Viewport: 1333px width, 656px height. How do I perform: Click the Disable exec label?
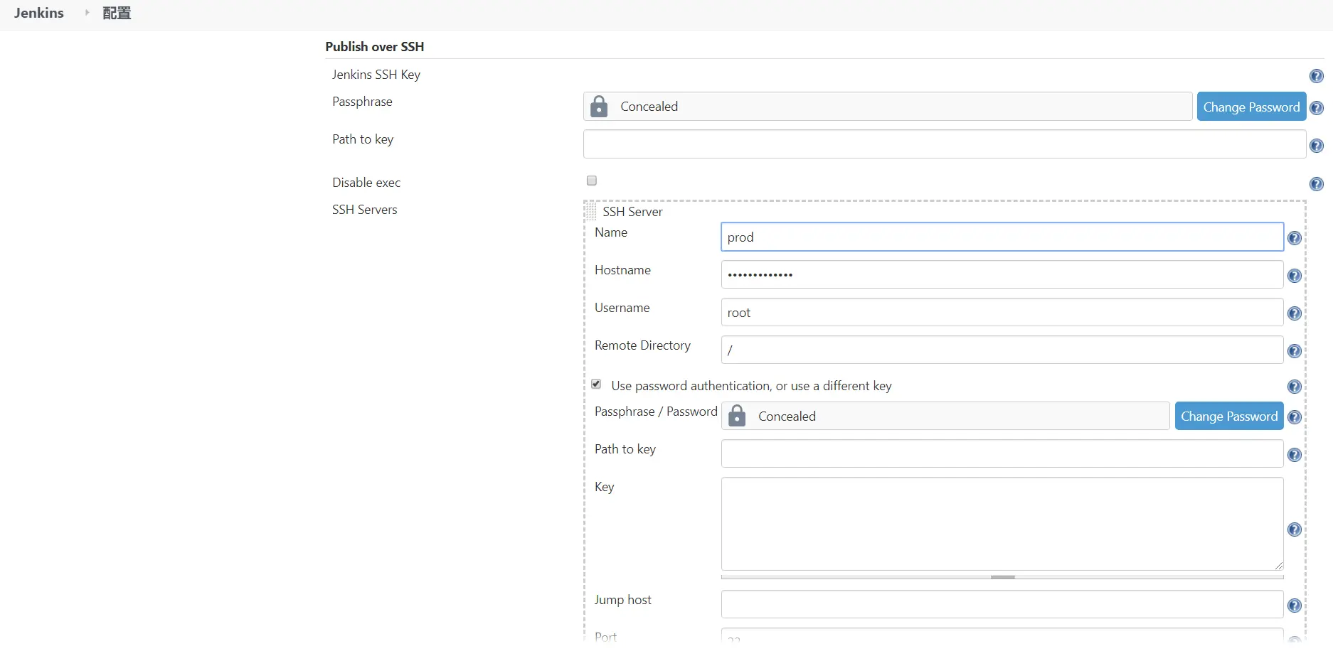pos(366,183)
